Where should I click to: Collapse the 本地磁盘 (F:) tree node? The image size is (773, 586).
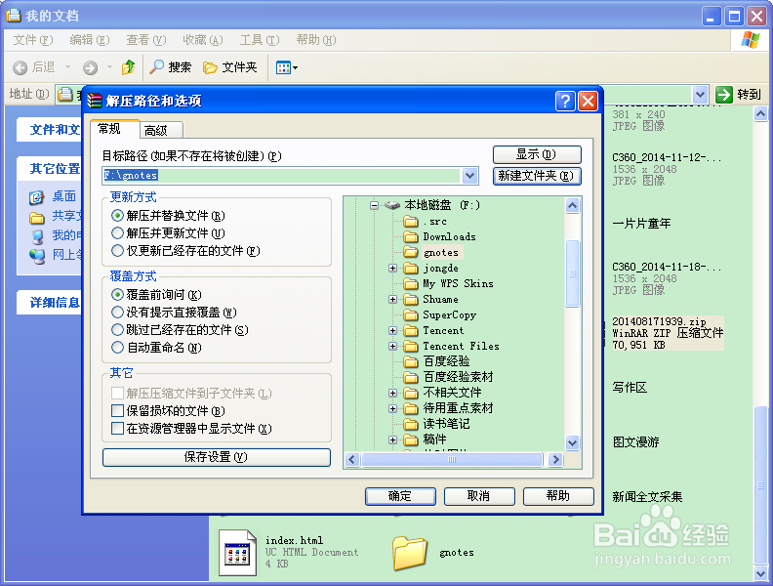click(375, 205)
